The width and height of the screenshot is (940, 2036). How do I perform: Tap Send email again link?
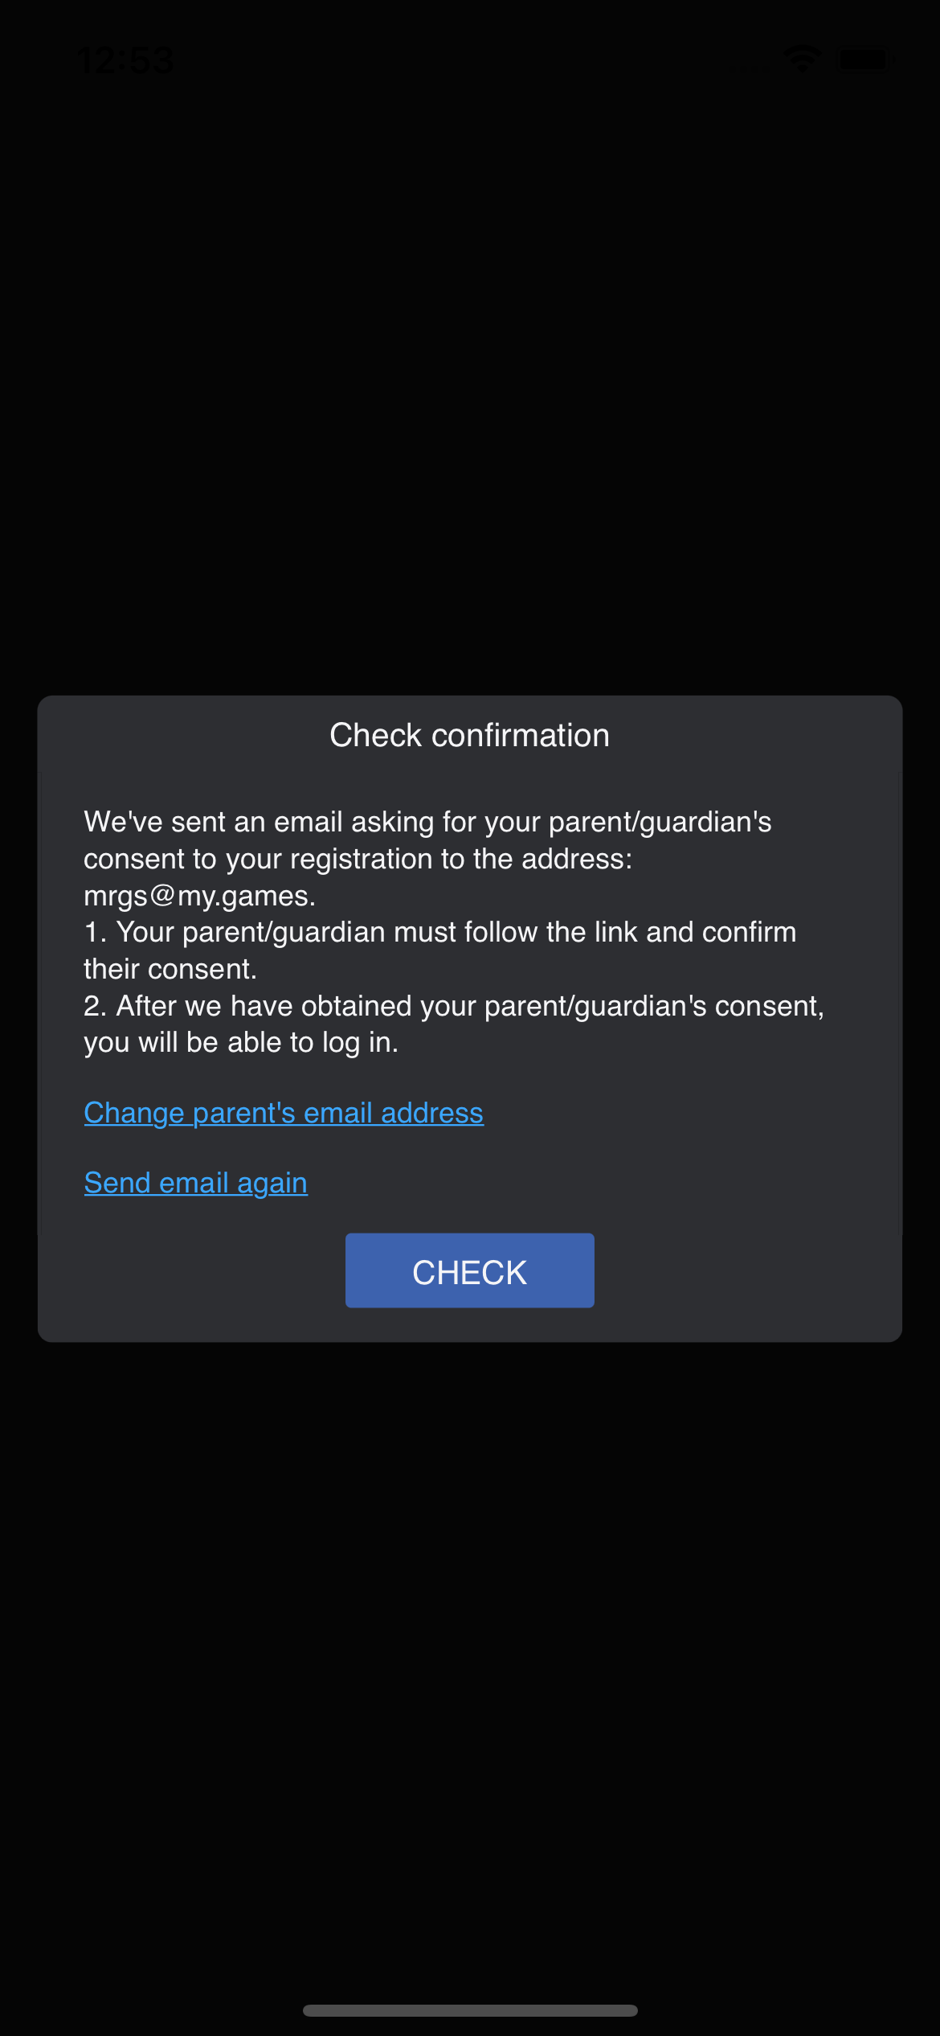click(195, 1183)
